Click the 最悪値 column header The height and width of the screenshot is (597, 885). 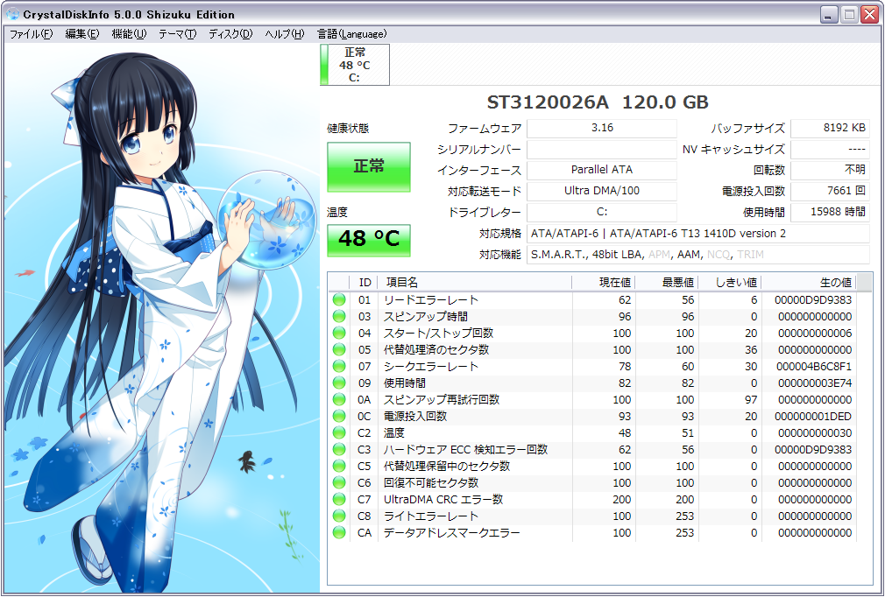667,283
